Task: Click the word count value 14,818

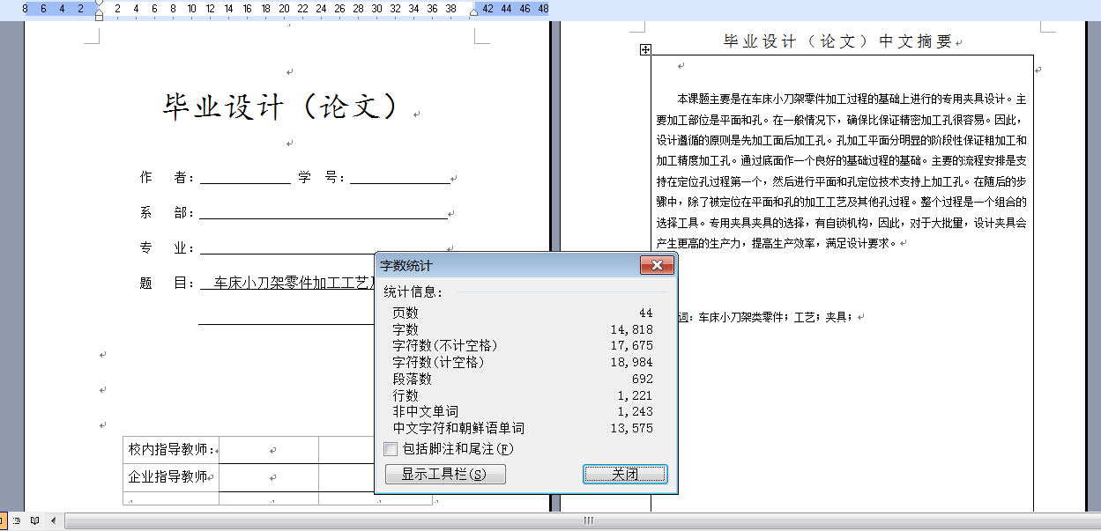Action: click(631, 329)
